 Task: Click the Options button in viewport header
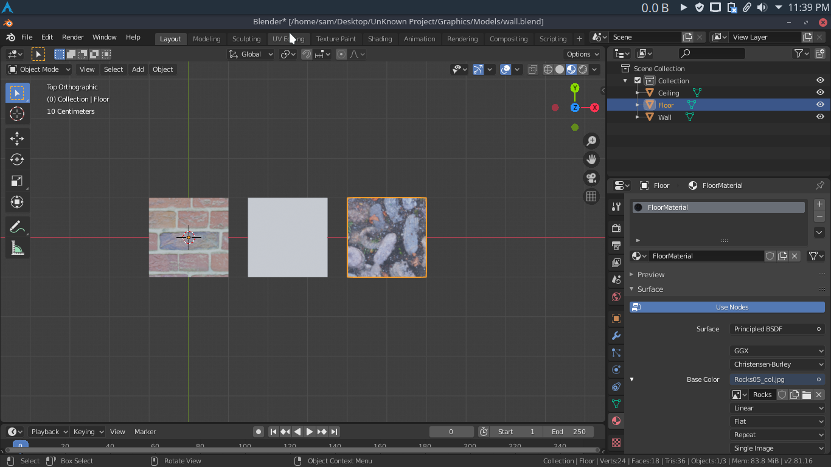[x=582, y=54]
